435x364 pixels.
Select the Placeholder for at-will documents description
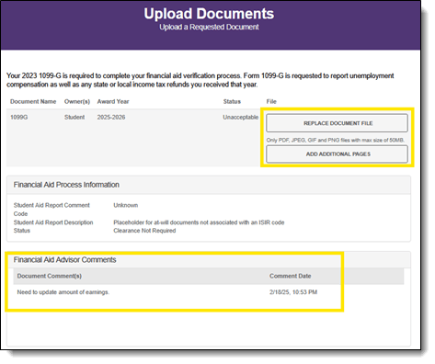coord(199,222)
